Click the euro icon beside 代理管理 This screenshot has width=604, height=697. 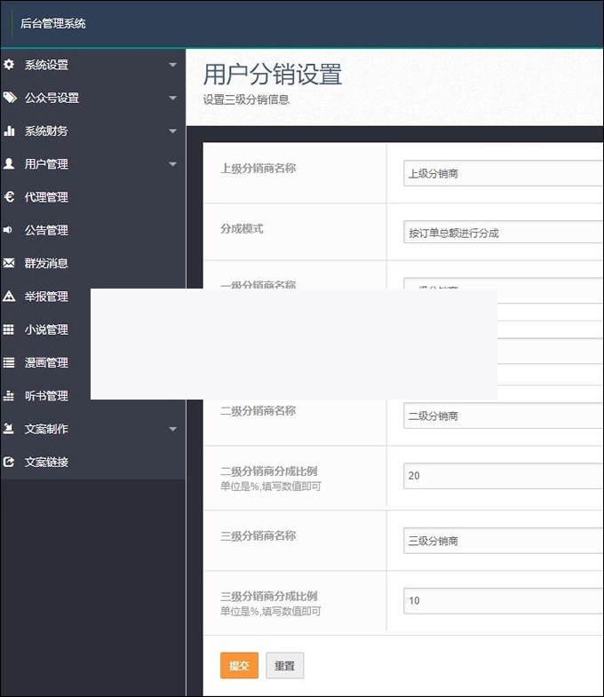(x=9, y=197)
